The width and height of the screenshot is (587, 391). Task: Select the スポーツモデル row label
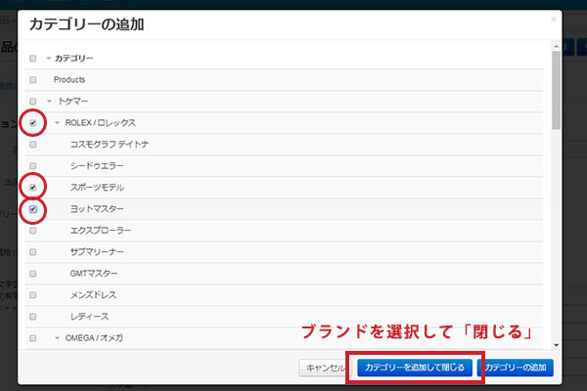(97, 188)
